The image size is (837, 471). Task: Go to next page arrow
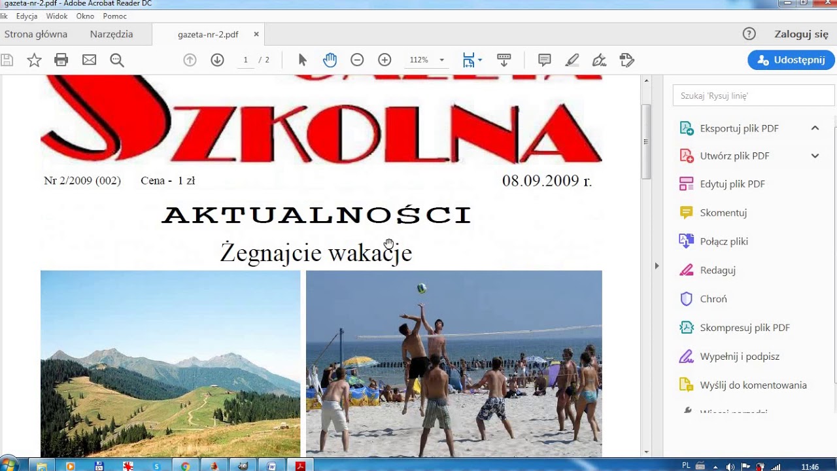[x=217, y=60]
